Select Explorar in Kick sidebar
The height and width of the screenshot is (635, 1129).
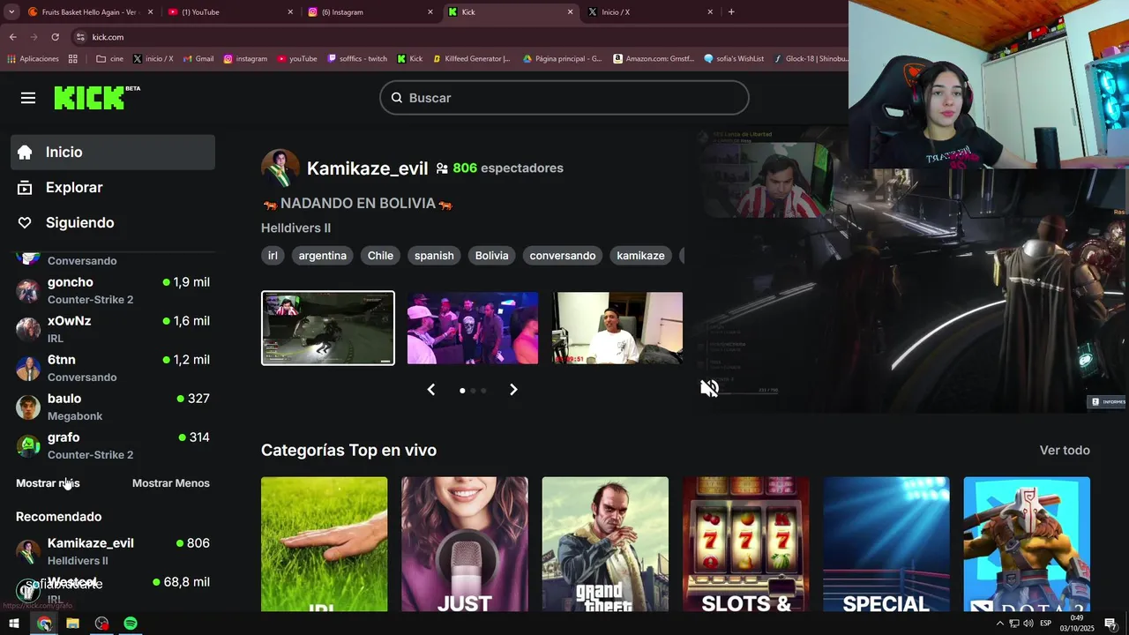coord(113,187)
